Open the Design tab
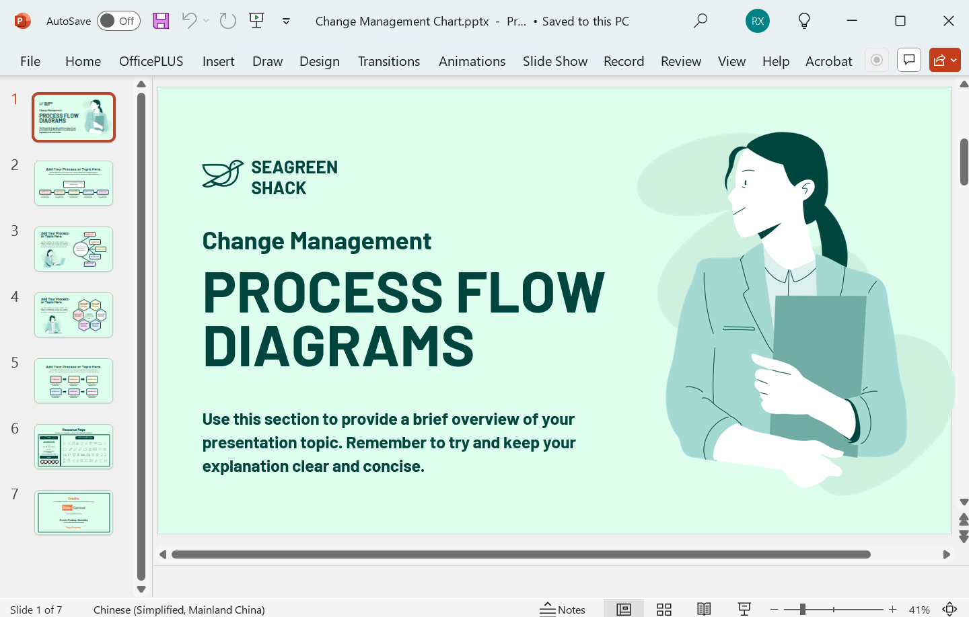The width and height of the screenshot is (969, 617). coord(320,61)
